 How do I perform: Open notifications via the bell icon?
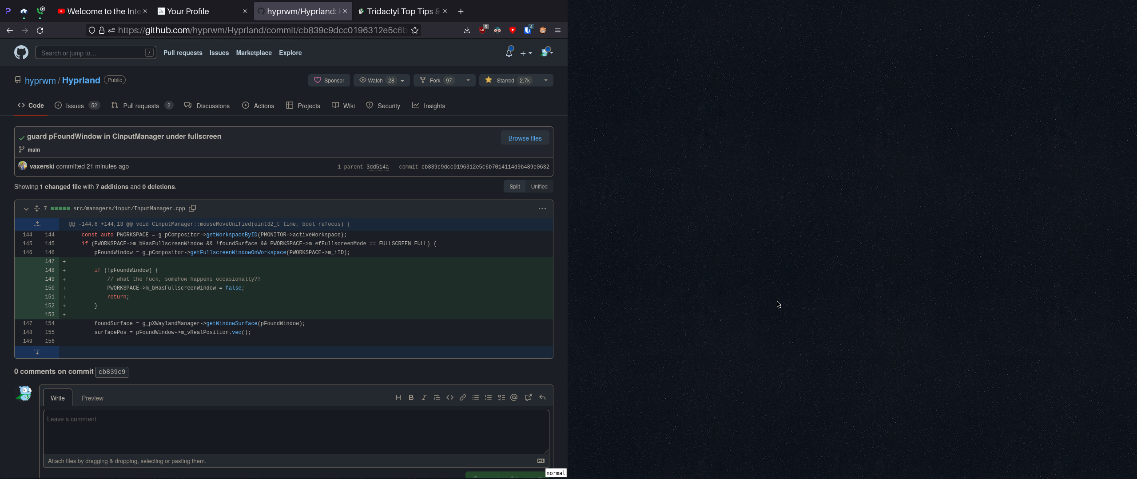click(508, 52)
